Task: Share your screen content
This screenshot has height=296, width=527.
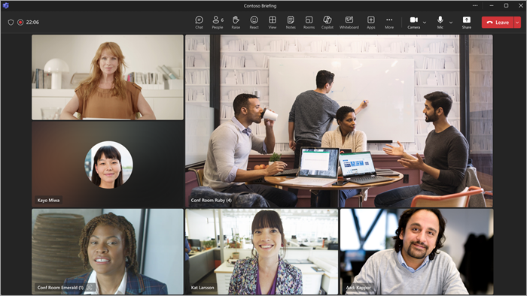Action: tap(467, 23)
